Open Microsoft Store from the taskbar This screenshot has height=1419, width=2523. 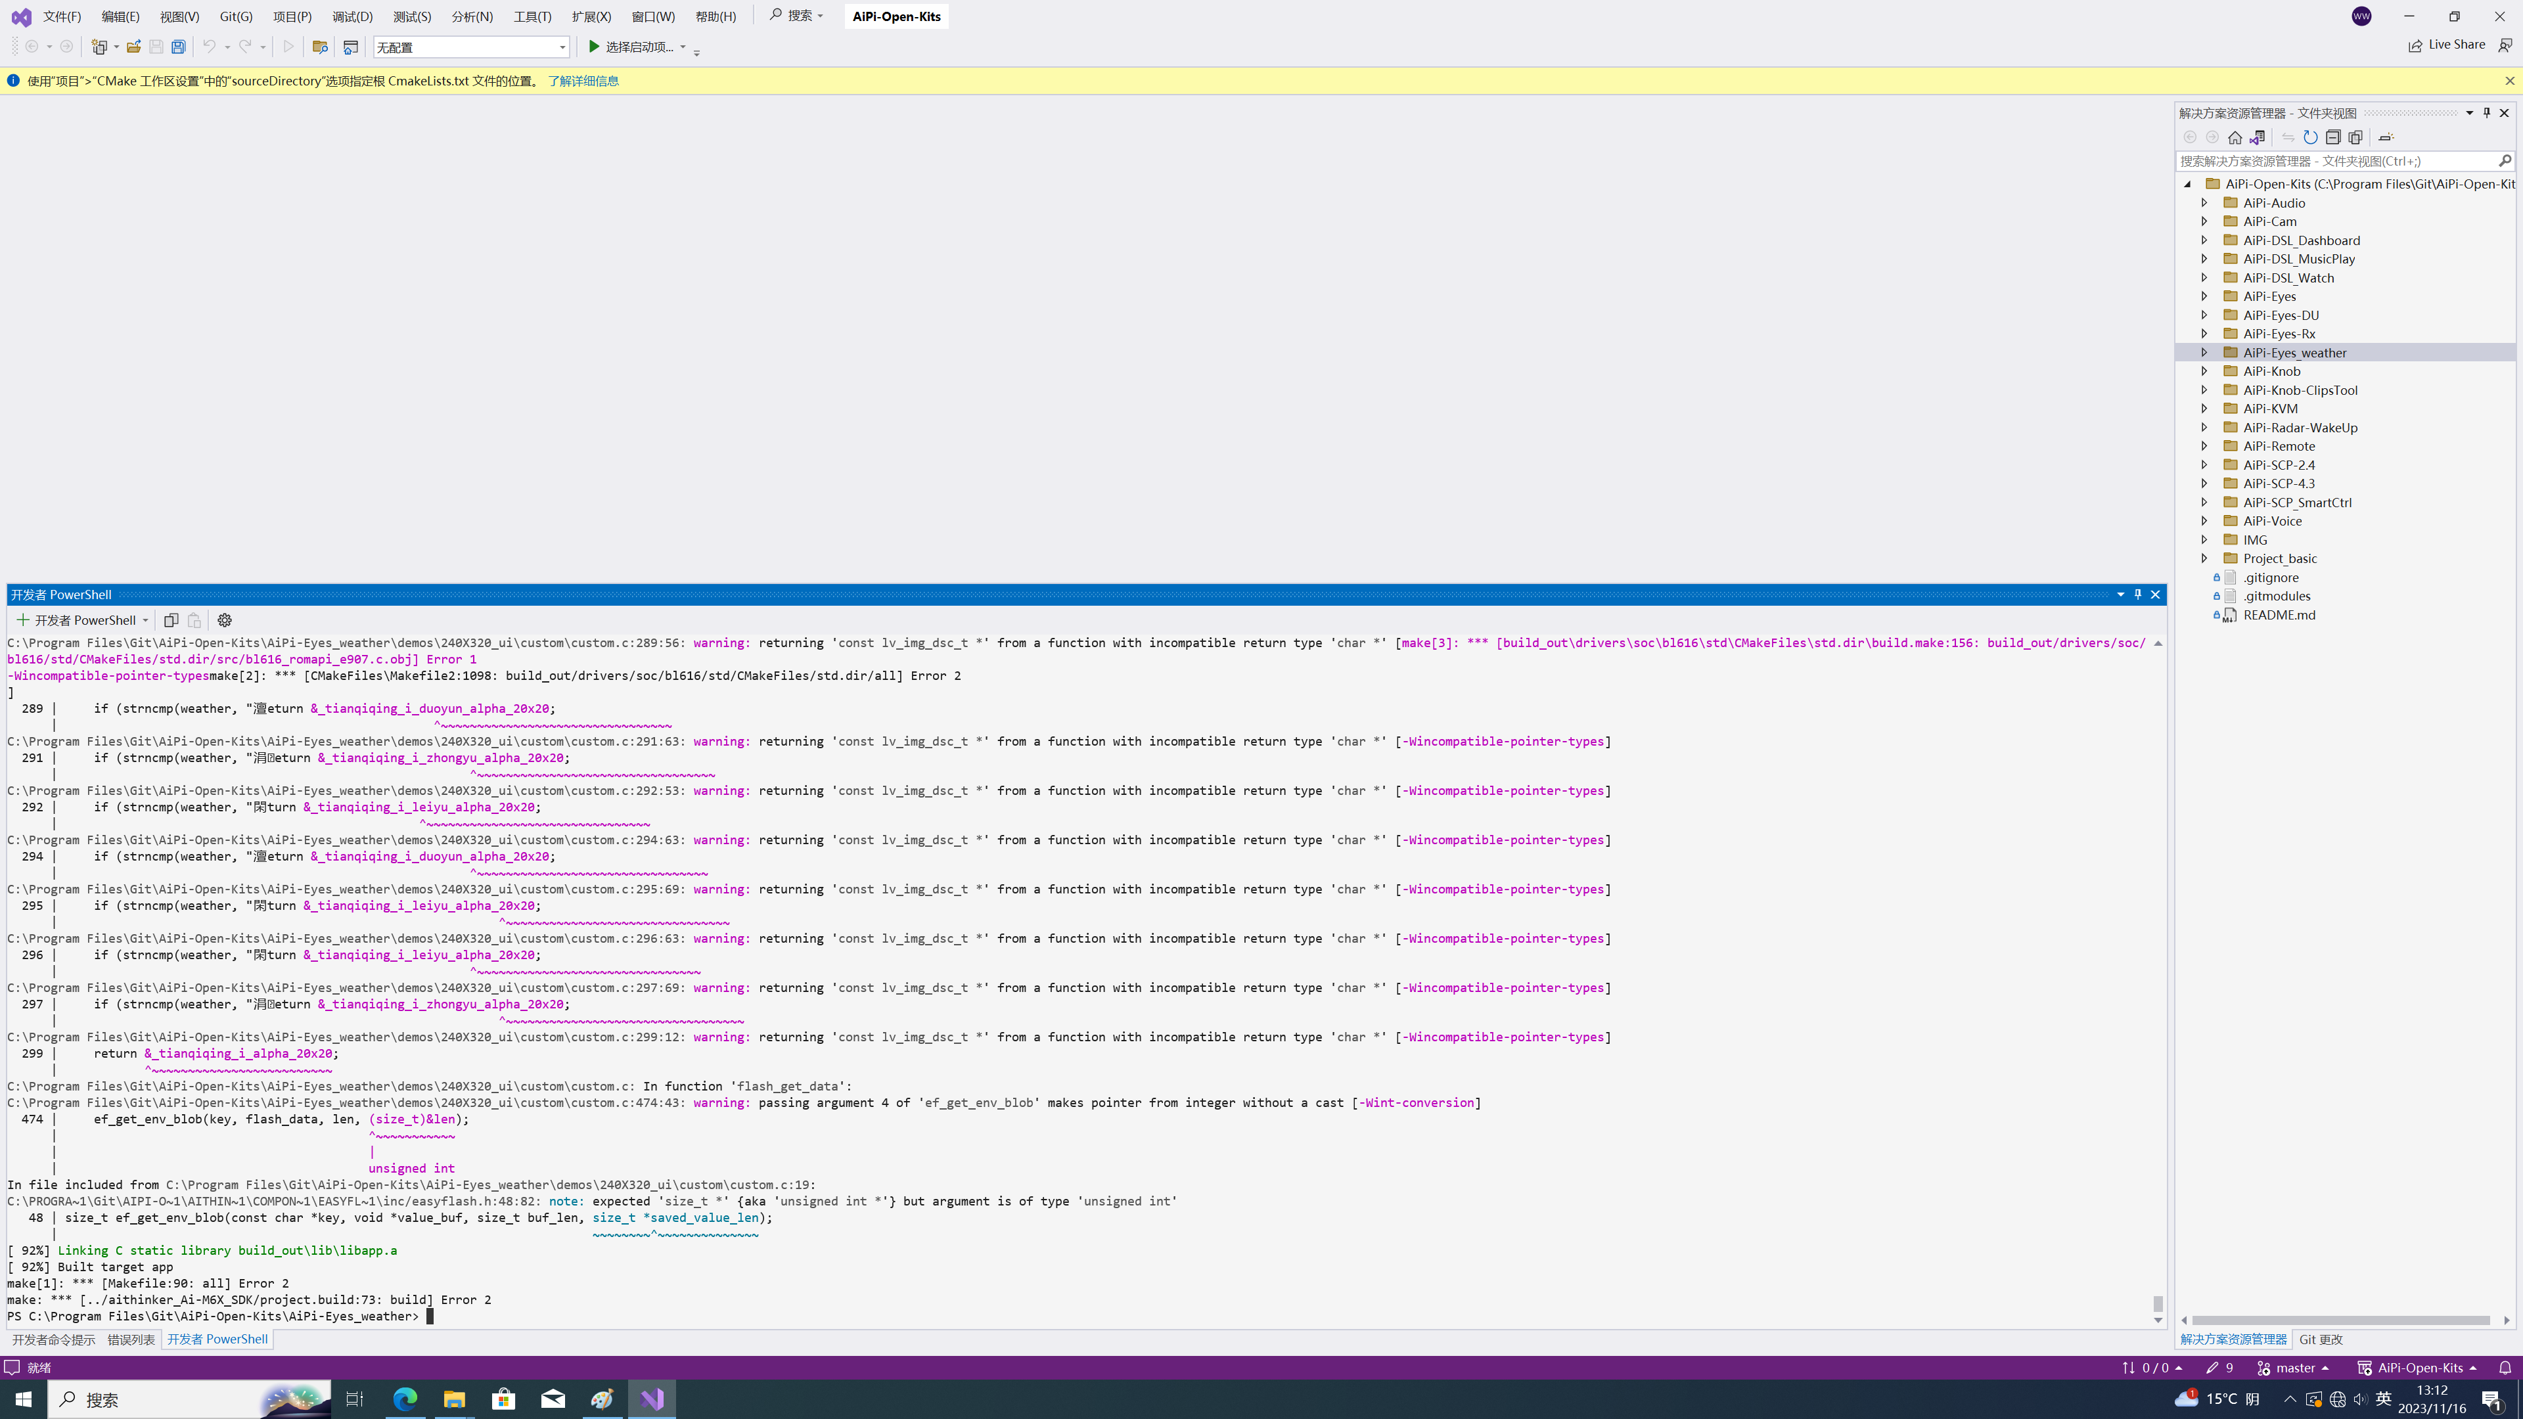[503, 1399]
